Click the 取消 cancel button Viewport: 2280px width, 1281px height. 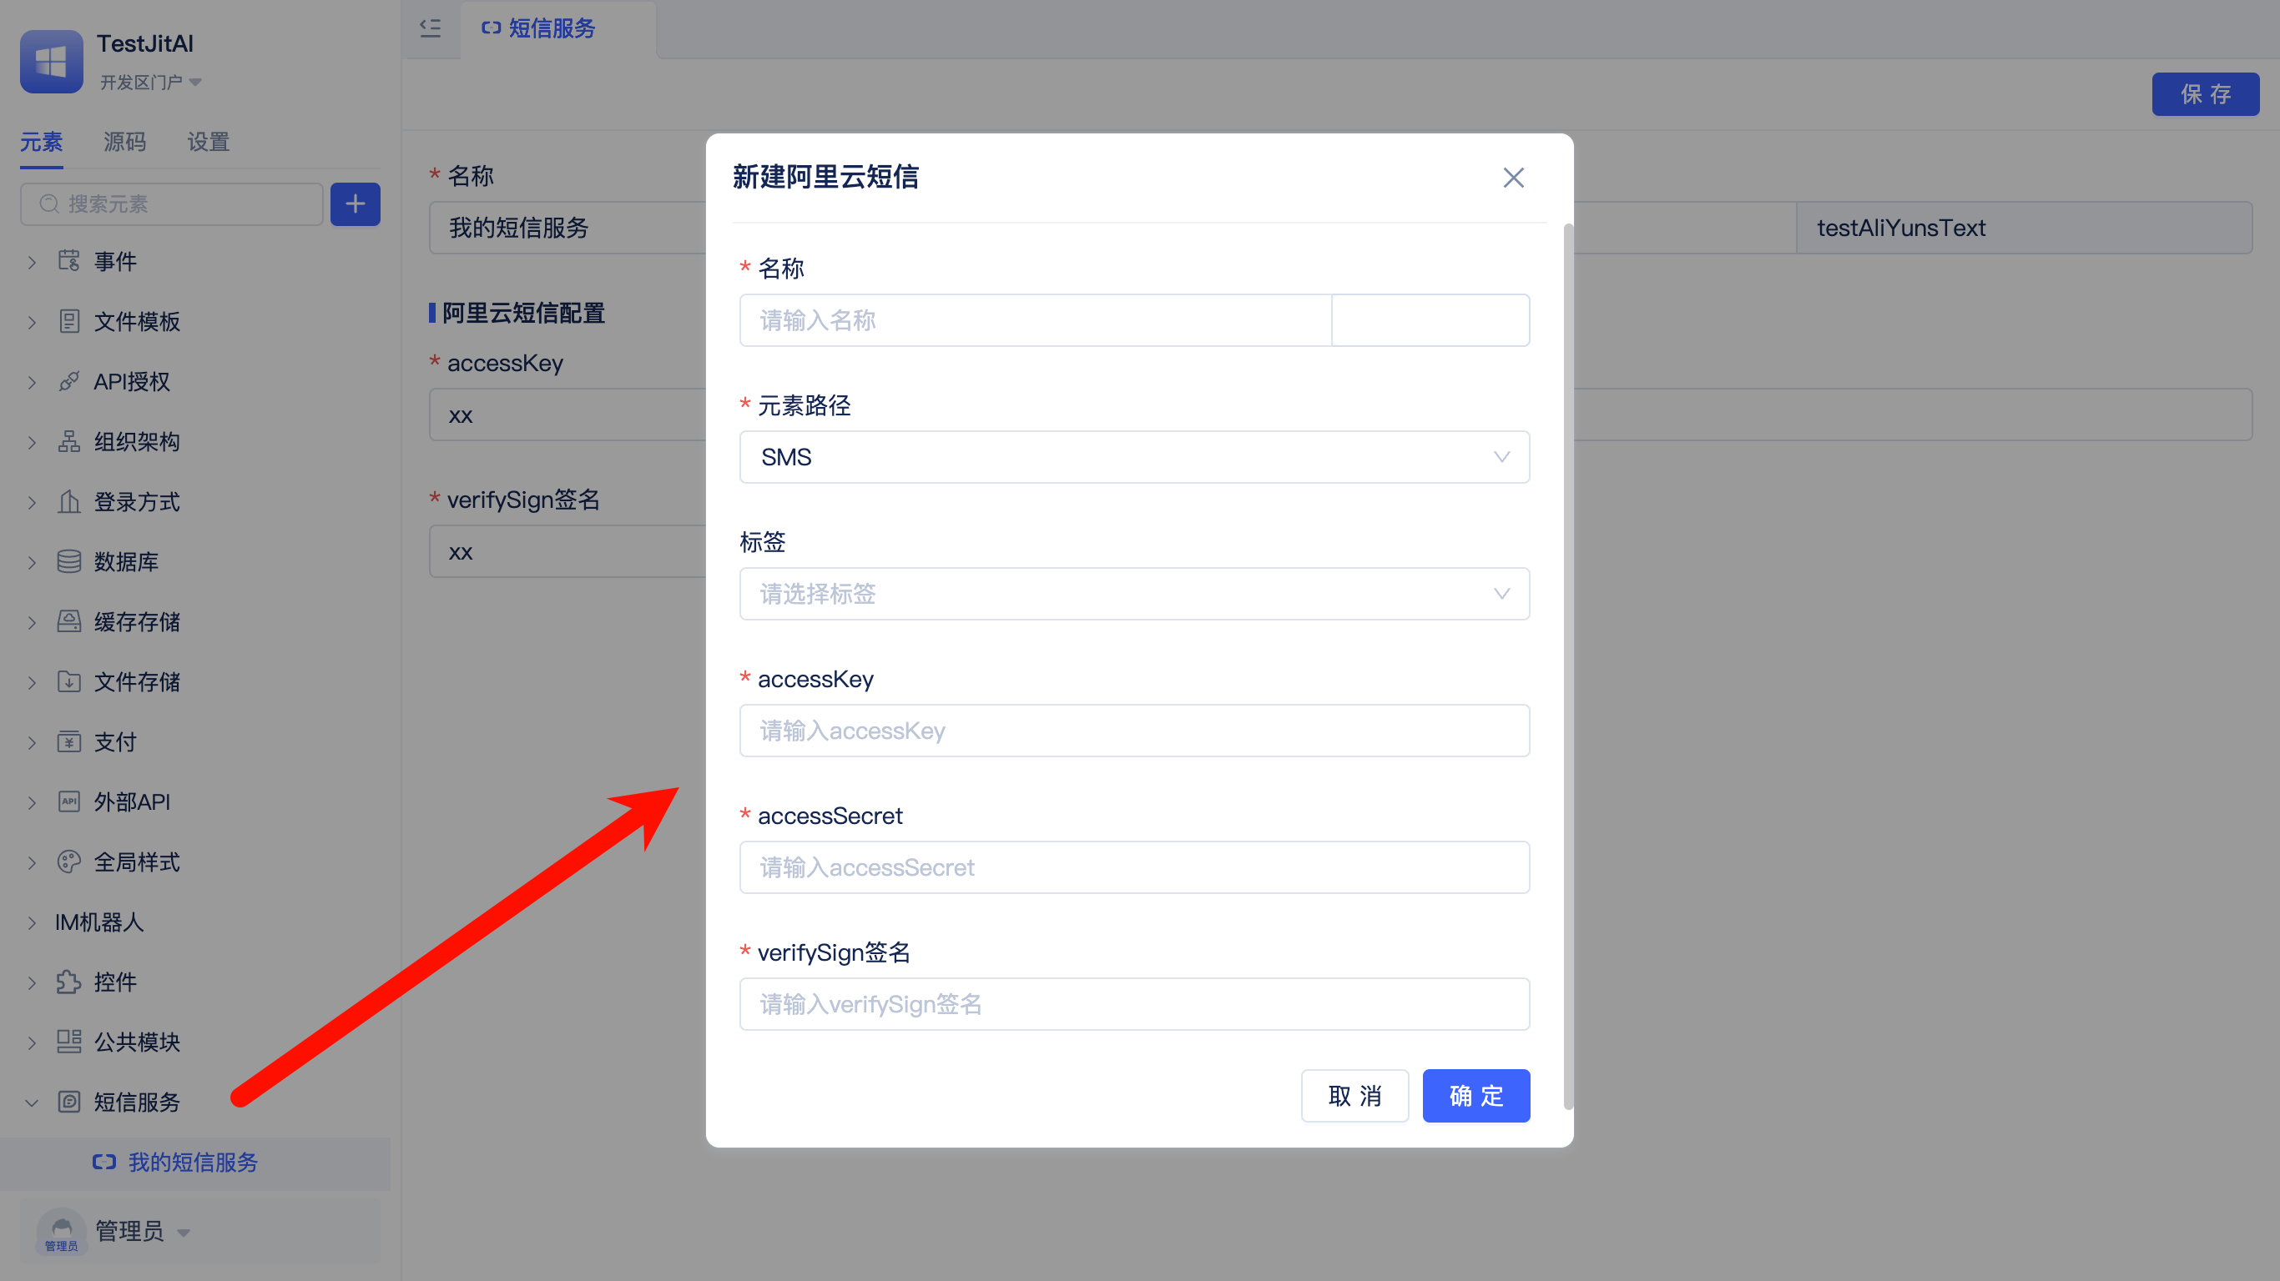point(1355,1096)
